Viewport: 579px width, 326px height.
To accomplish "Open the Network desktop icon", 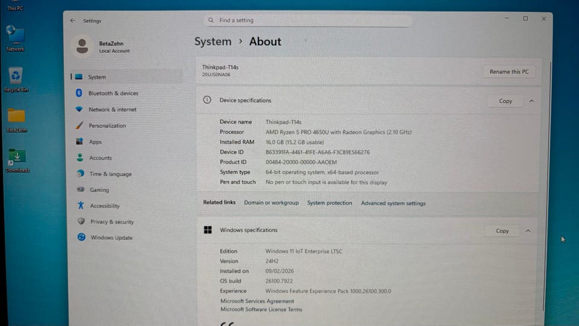I will (x=15, y=38).
